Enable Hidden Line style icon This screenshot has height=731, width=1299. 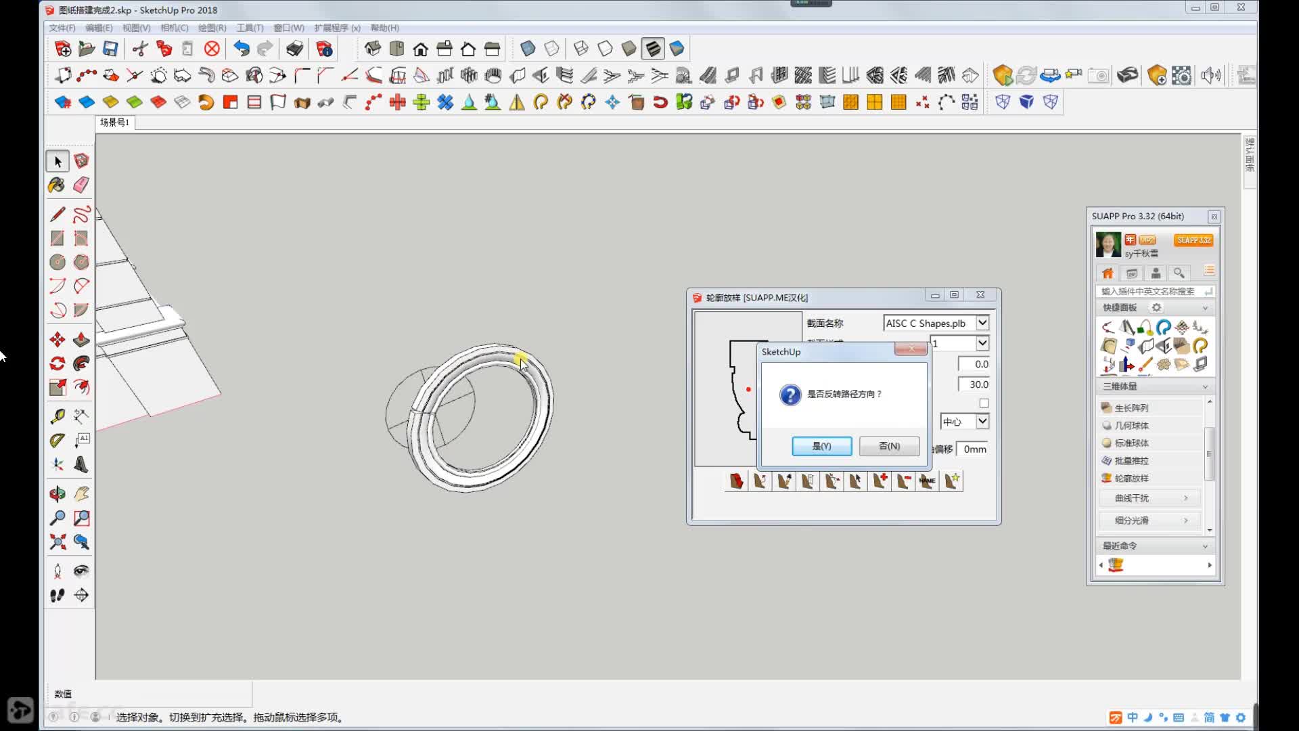(605, 49)
